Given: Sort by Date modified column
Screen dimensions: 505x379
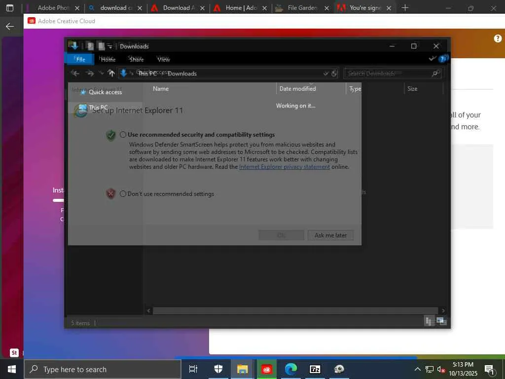Looking at the screenshot, I should click(x=297, y=89).
